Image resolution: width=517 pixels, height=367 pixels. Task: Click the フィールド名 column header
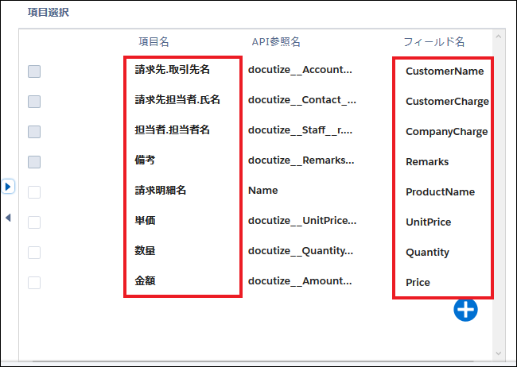click(434, 42)
